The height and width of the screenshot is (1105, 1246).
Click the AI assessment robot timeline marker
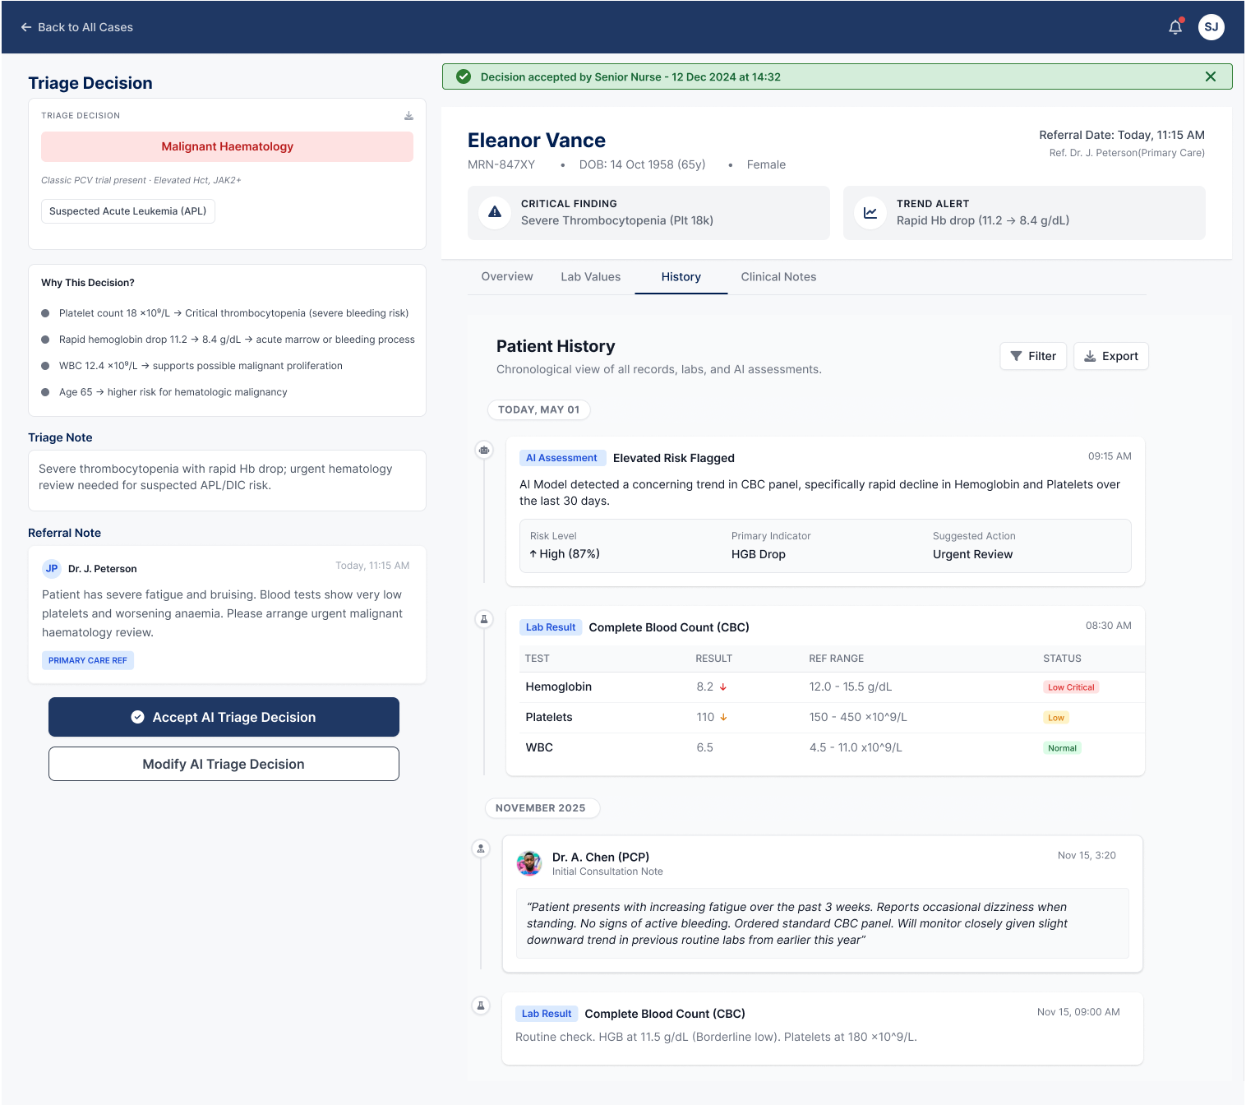[484, 450]
